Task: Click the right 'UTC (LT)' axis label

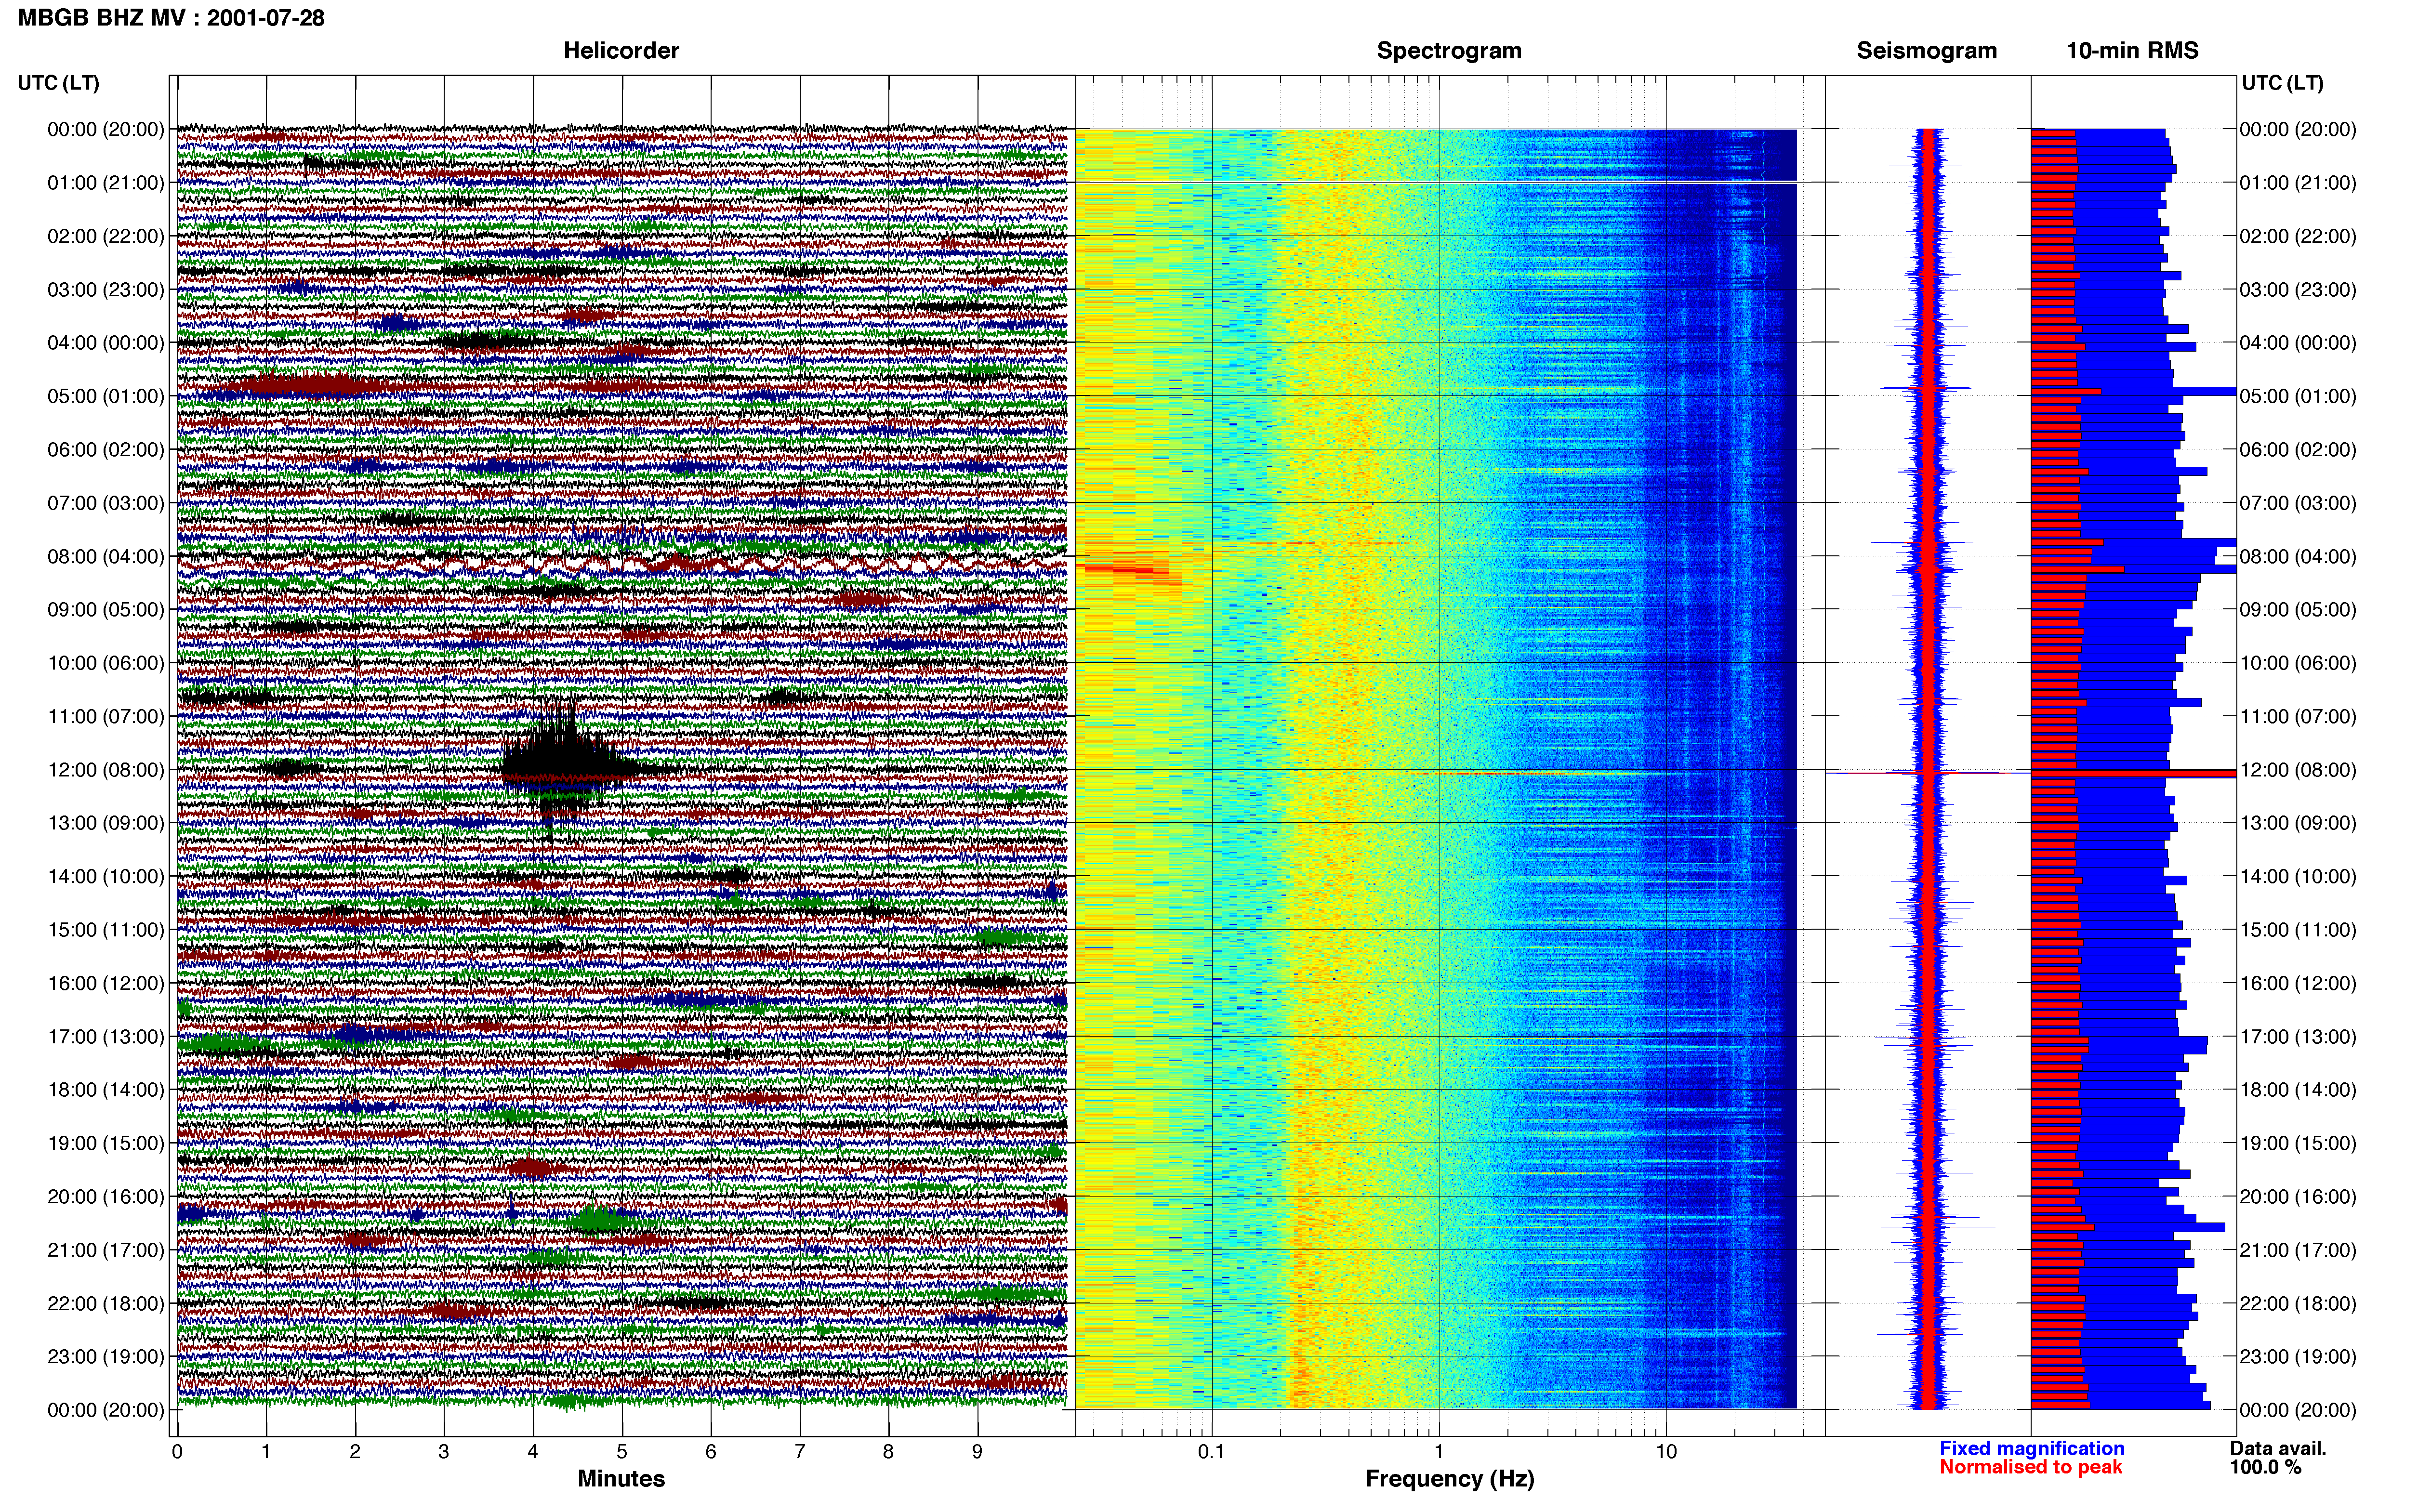Action: tap(2282, 83)
